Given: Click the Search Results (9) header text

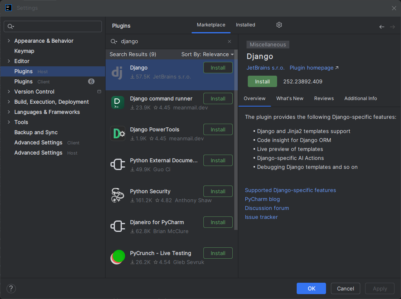Looking at the screenshot, I should point(133,55).
